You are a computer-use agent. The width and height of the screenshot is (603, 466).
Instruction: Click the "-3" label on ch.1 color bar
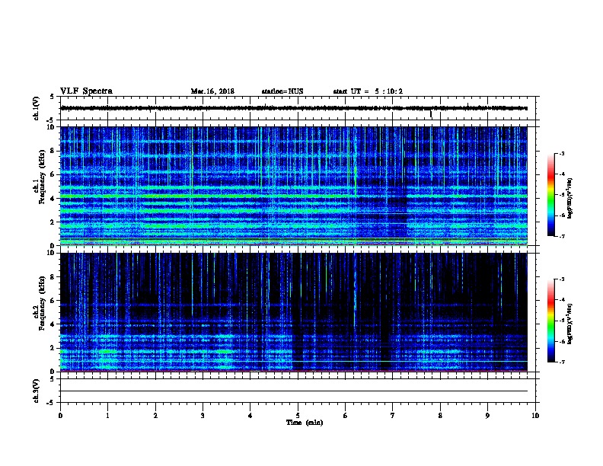tap(562, 153)
